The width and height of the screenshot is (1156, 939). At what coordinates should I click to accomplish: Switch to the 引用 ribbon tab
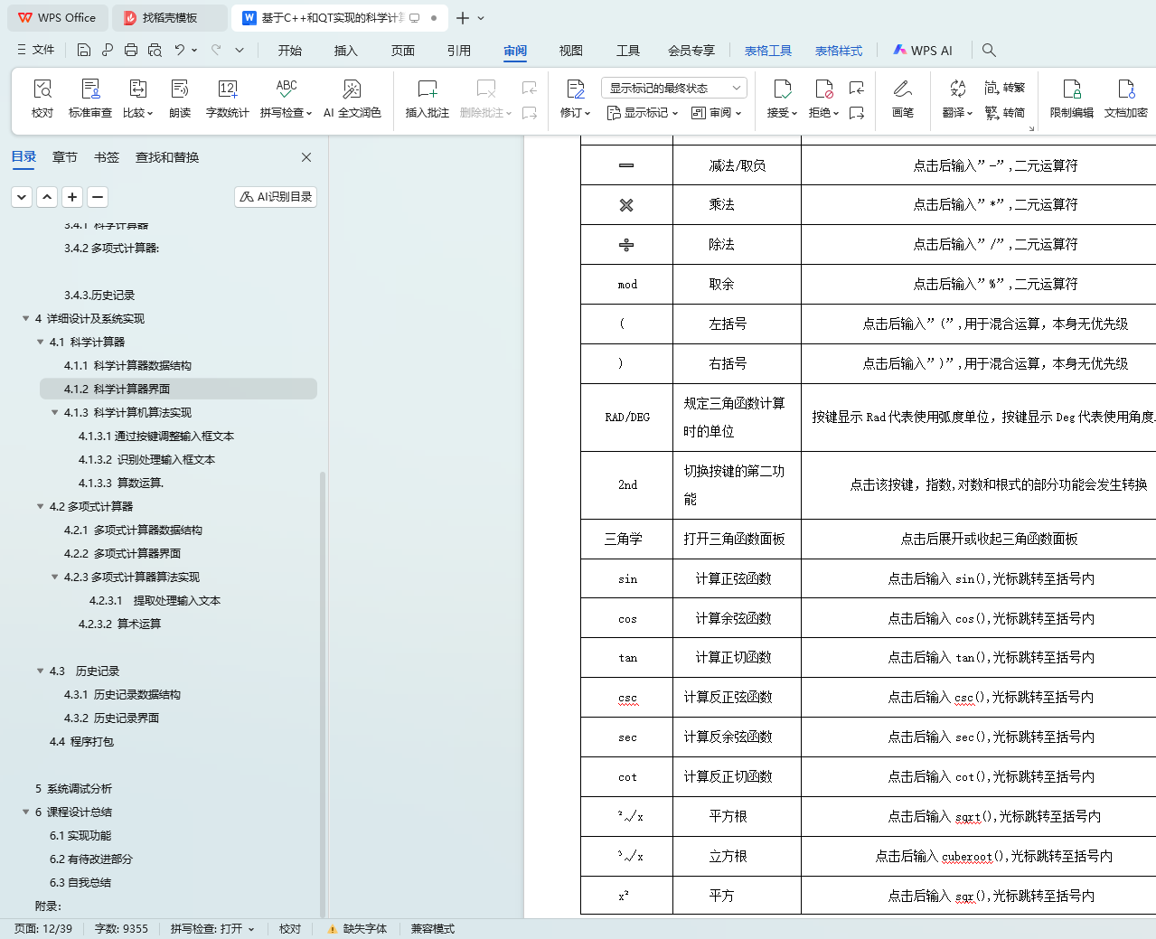point(459,51)
